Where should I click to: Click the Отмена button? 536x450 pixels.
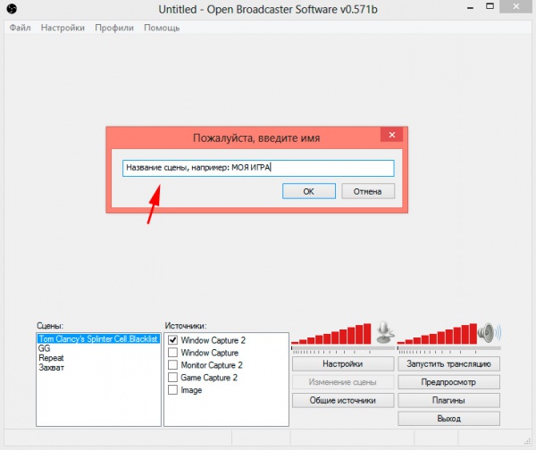point(367,191)
